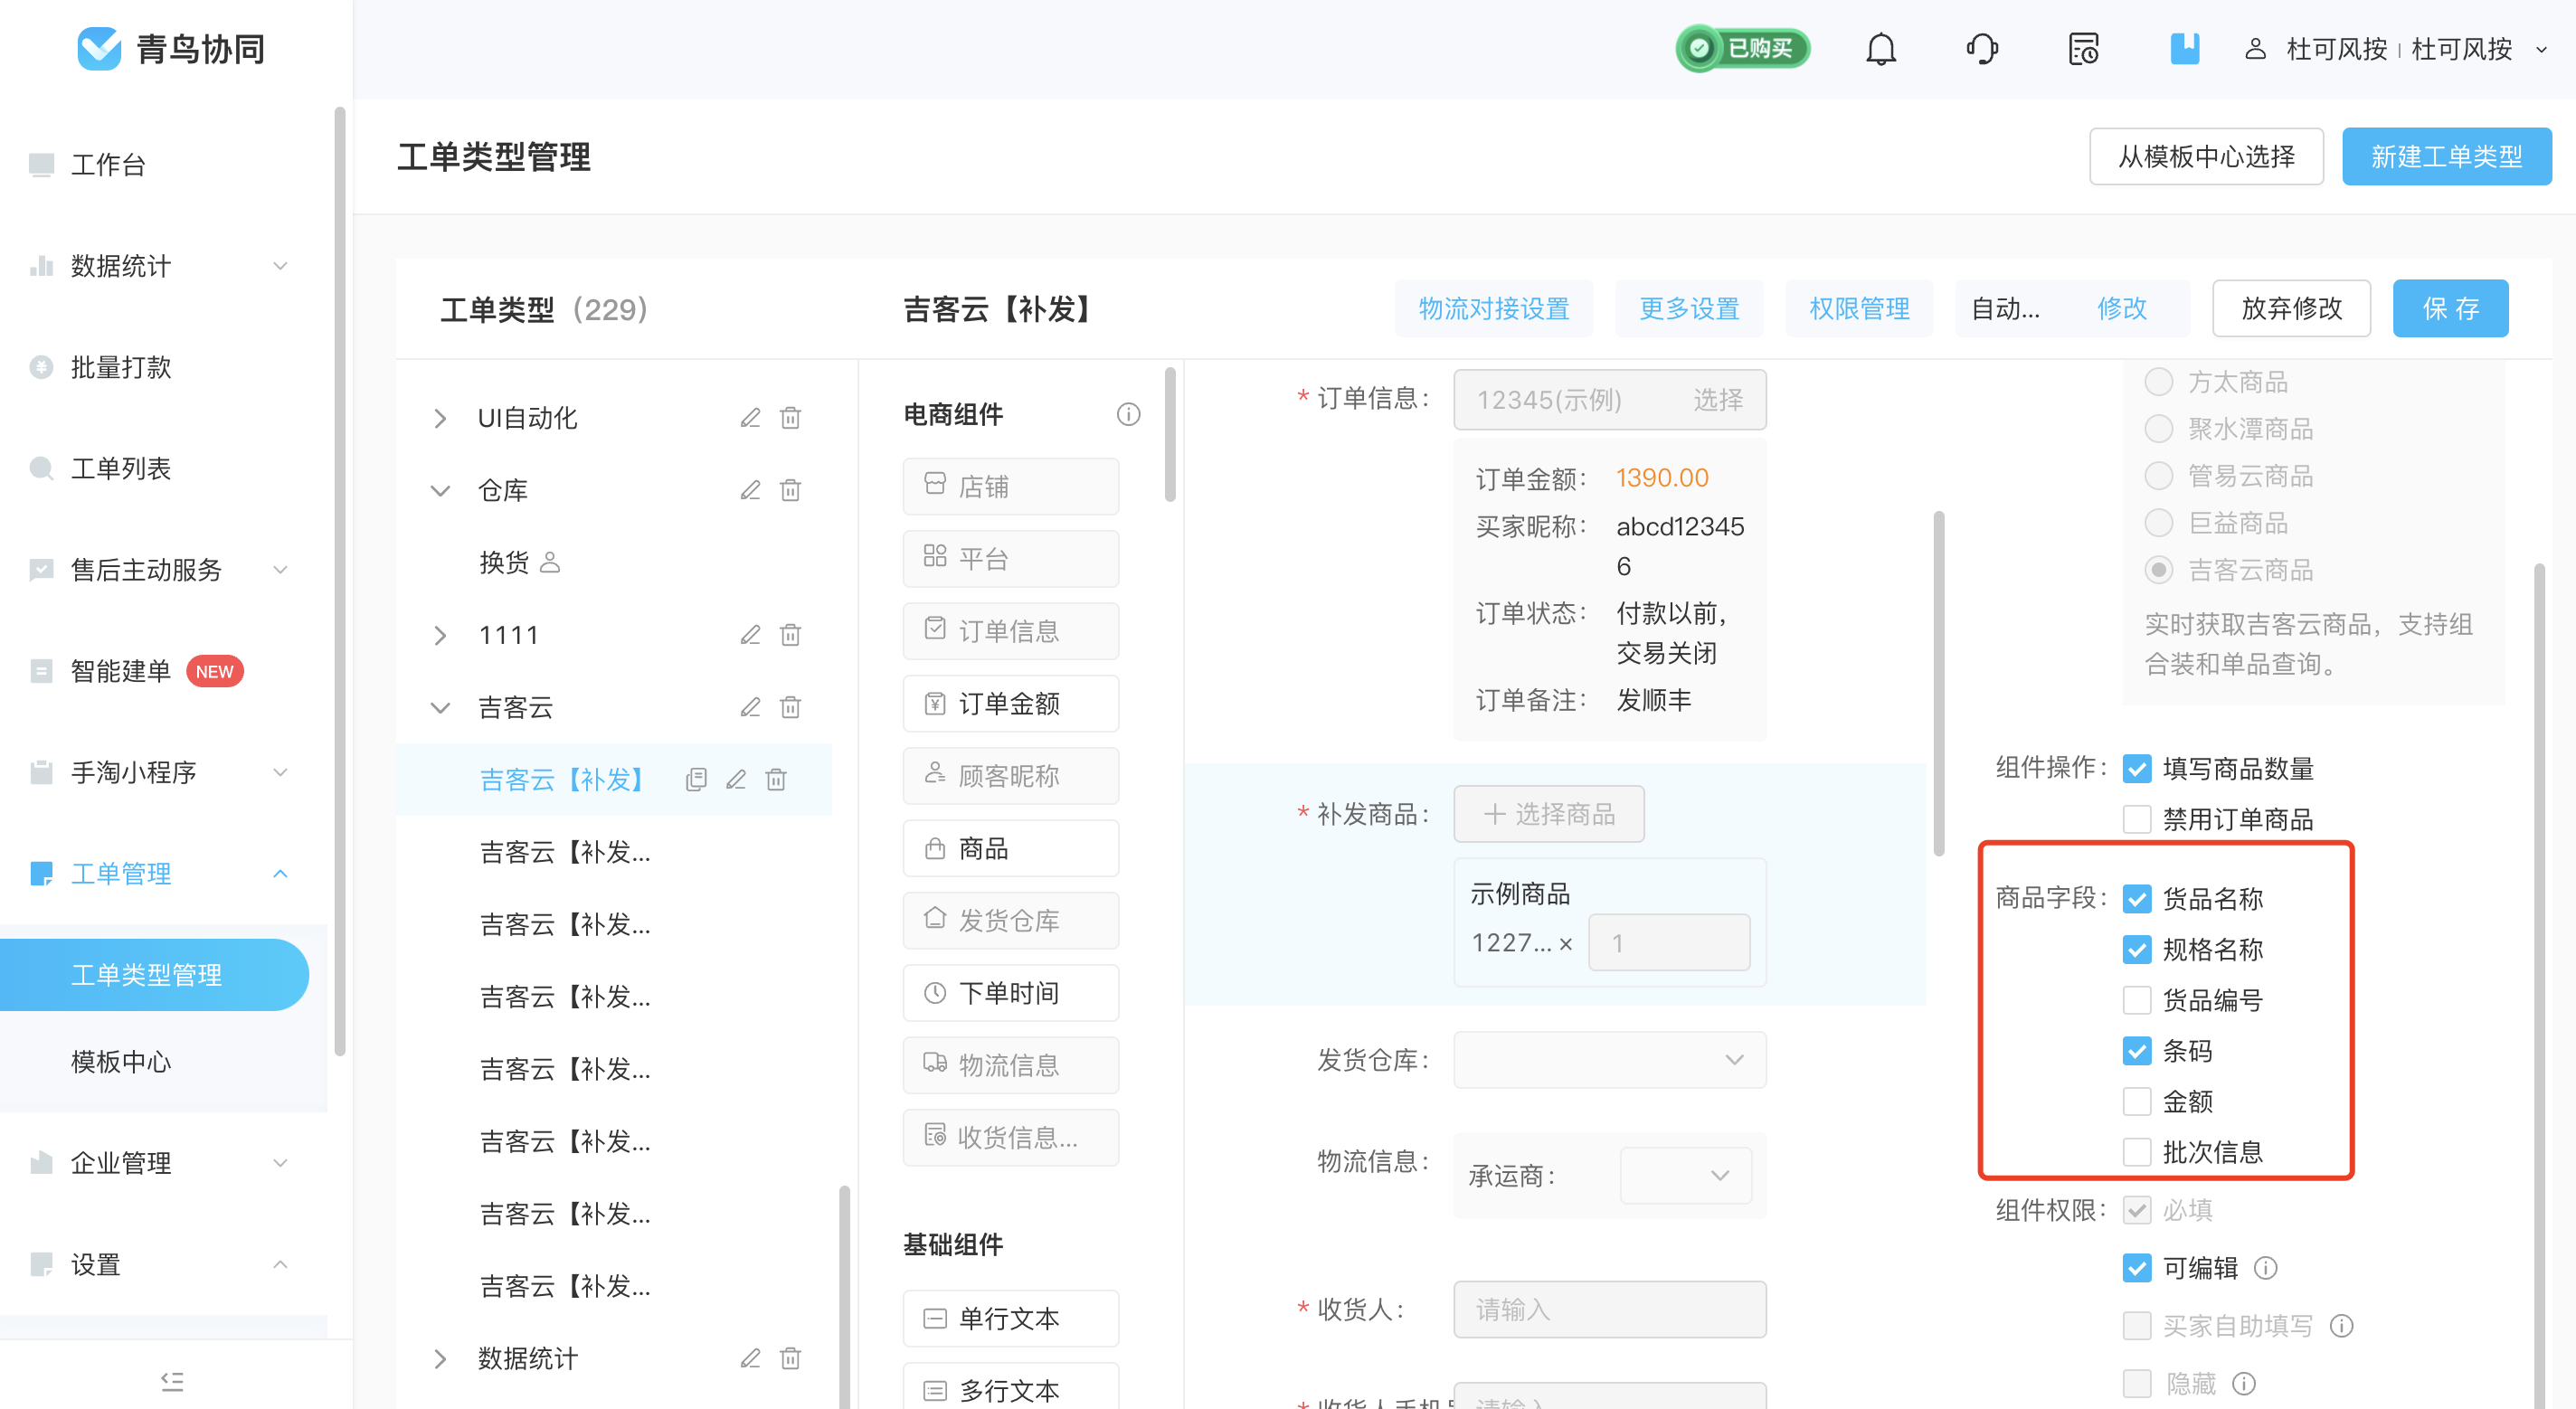Edit the selected 吉客云【补发】 ticket type
2576x1409 pixels.
[x=736, y=780]
